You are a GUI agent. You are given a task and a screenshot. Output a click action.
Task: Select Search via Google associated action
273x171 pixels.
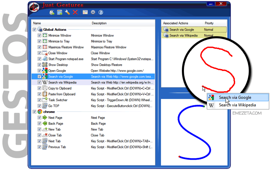194,29
